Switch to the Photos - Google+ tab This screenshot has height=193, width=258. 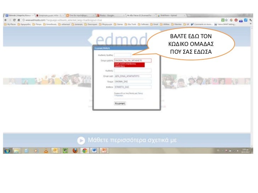(x=111, y=16)
